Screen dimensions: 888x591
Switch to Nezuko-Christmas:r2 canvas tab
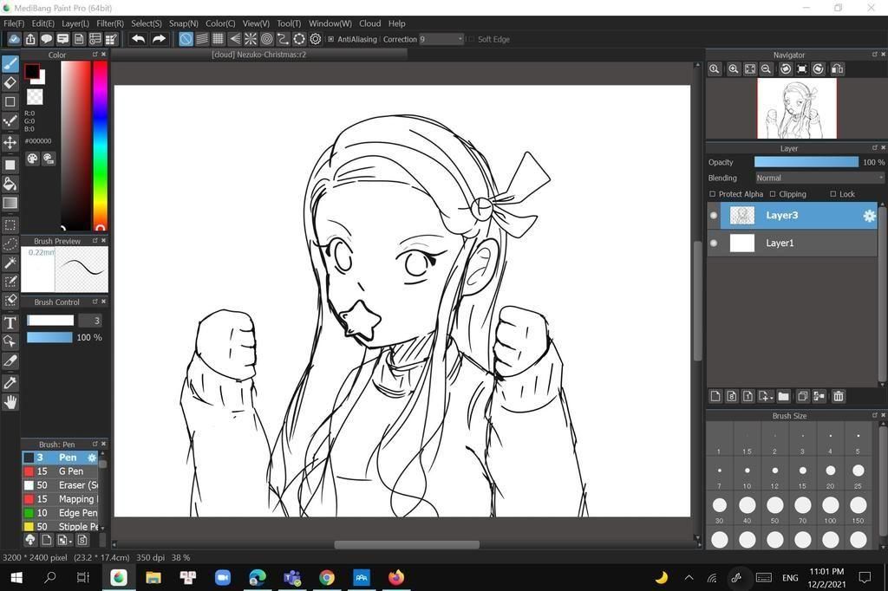[258, 55]
